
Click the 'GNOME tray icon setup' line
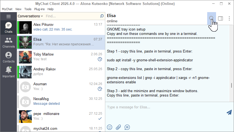[x=126, y=29]
